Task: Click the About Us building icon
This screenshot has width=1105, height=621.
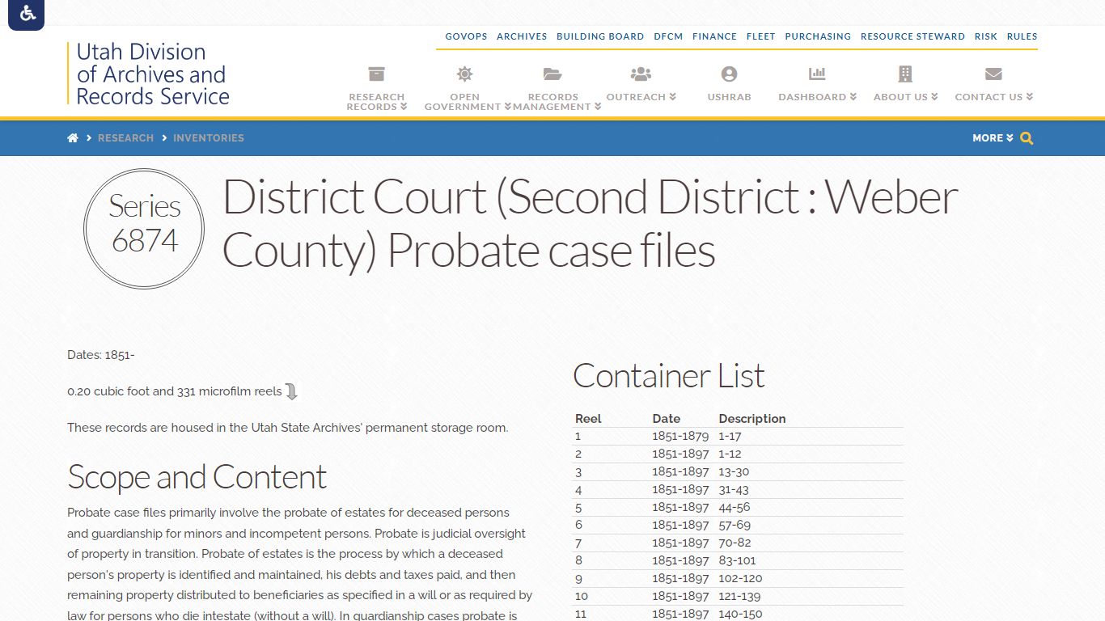Action: (x=905, y=74)
